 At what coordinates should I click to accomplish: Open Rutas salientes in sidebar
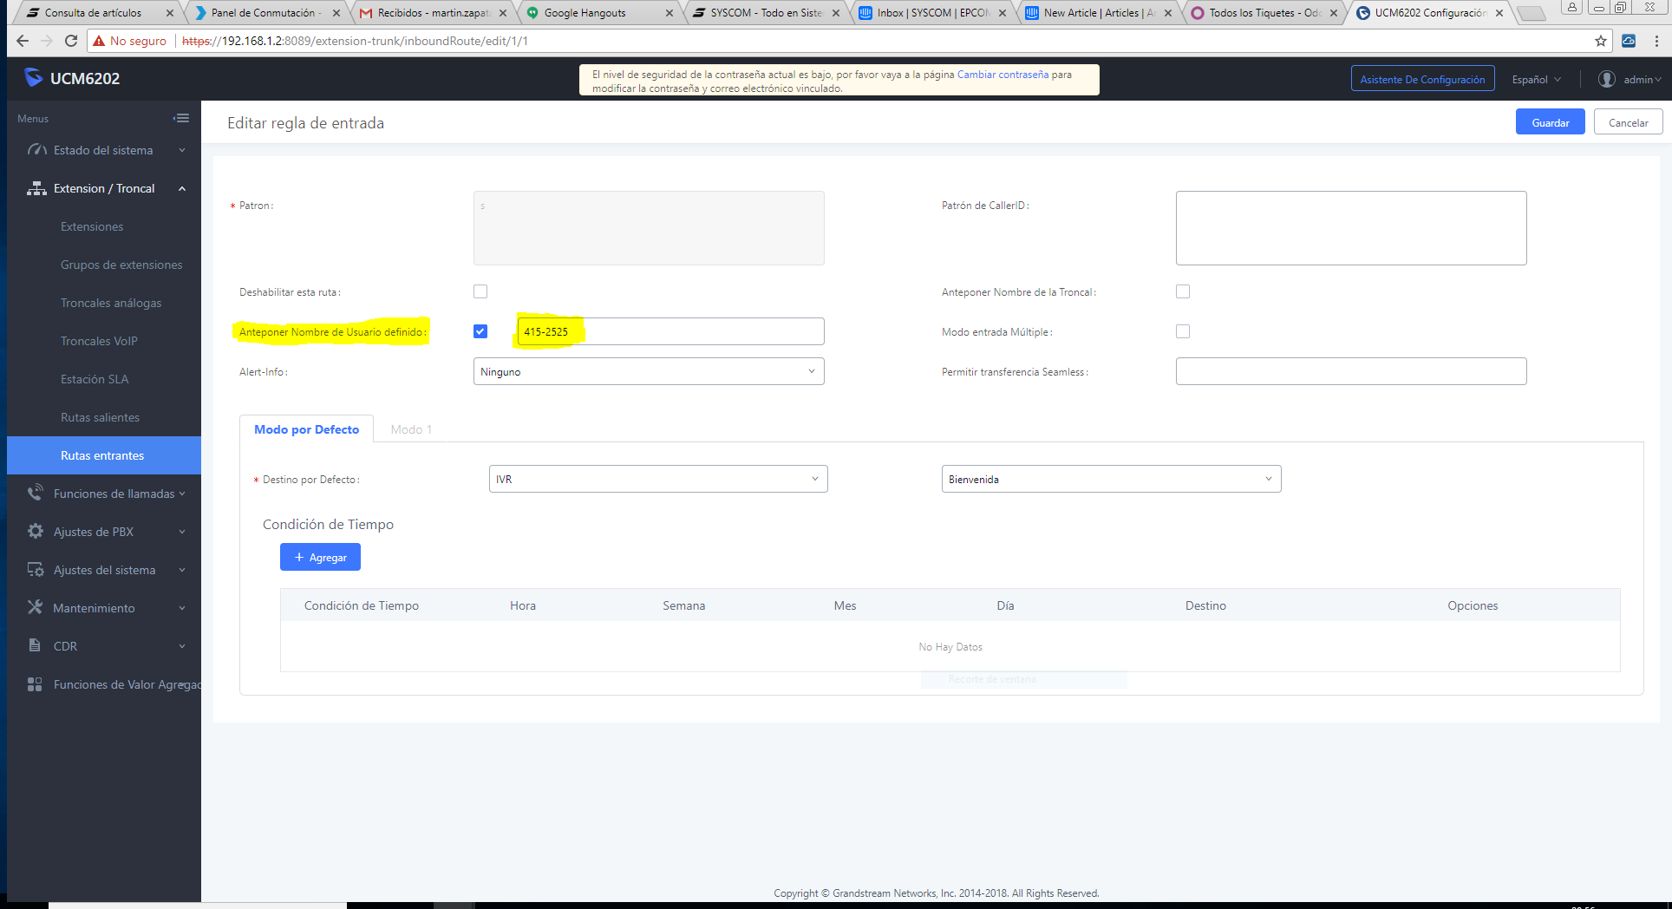(x=100, y=417)
